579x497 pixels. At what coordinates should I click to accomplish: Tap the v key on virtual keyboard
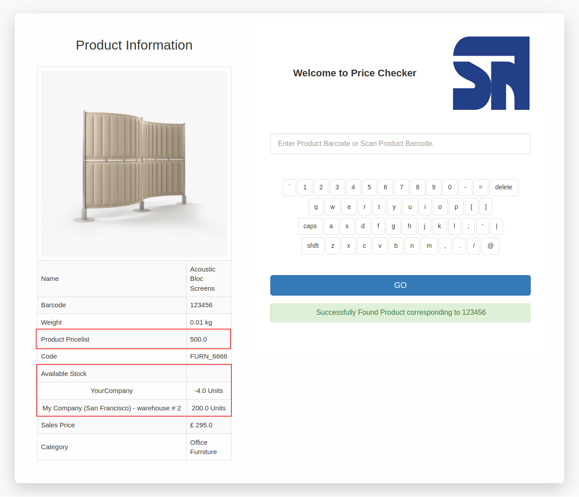380,246
